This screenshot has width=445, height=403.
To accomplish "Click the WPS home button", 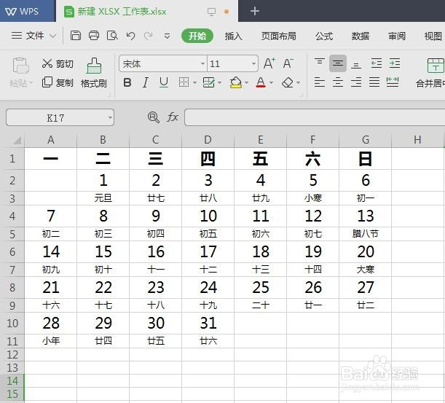I will (x=27, y=11).
